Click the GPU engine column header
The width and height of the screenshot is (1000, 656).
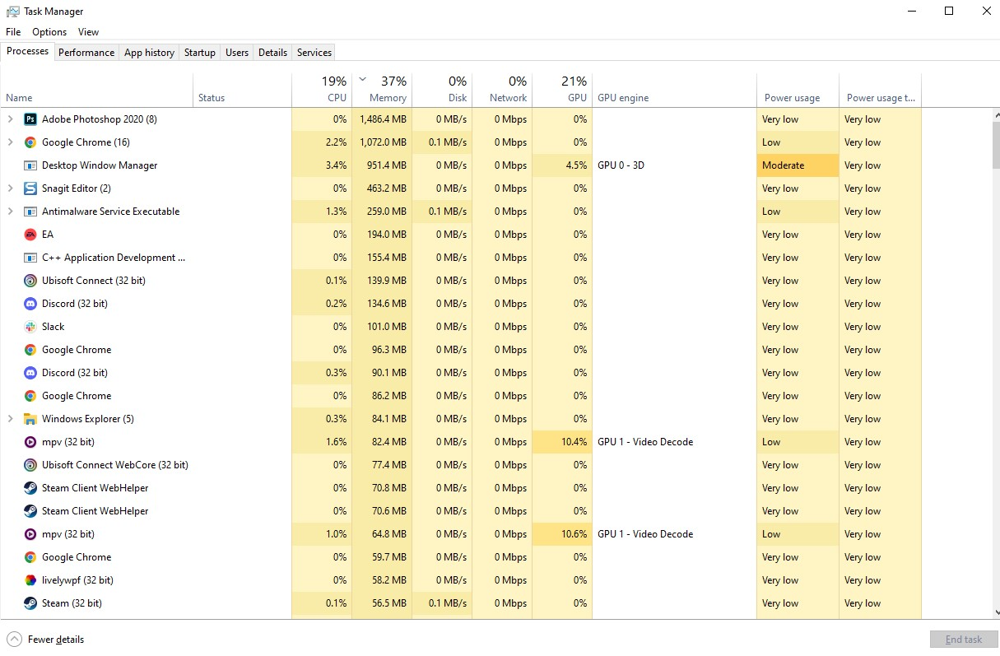coord(674,91)
